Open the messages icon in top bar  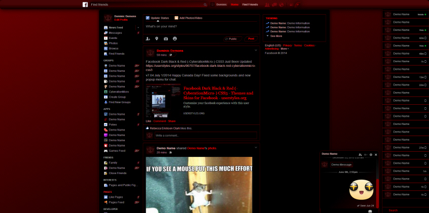(274, 5)
